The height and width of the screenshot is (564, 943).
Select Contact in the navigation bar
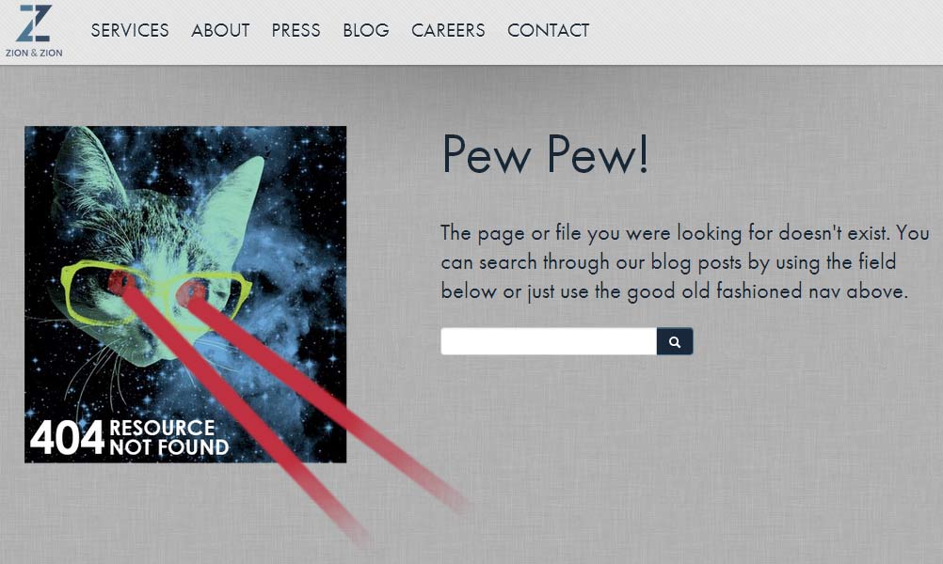point(548,30)
